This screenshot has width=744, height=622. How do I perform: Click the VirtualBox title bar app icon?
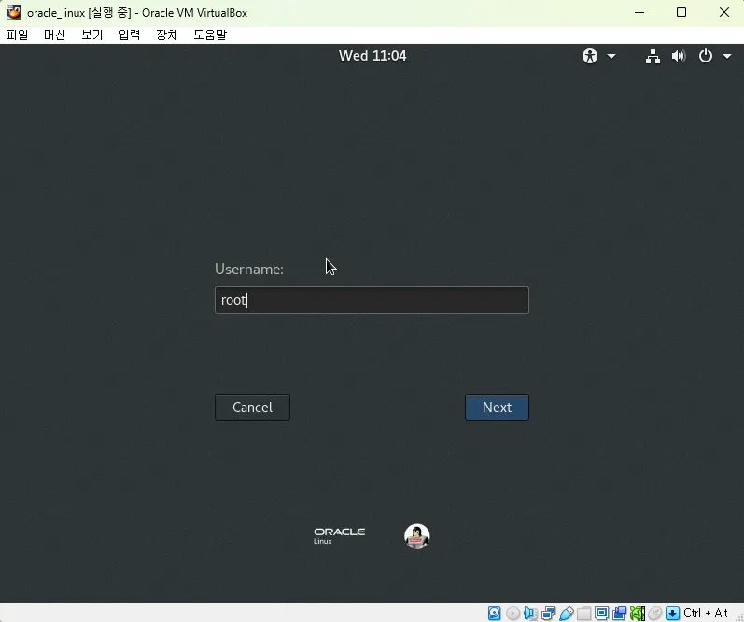pos(14,13)
